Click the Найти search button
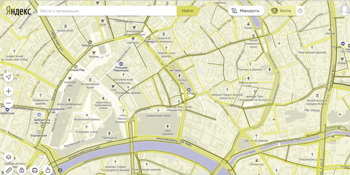This screenshot has width=350, height=175. coord(187,11)
